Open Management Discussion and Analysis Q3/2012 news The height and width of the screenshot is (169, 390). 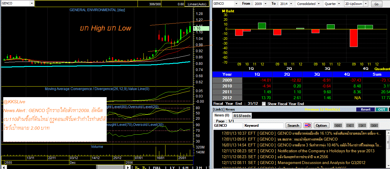pyautogui.click(x=293, y=163)
